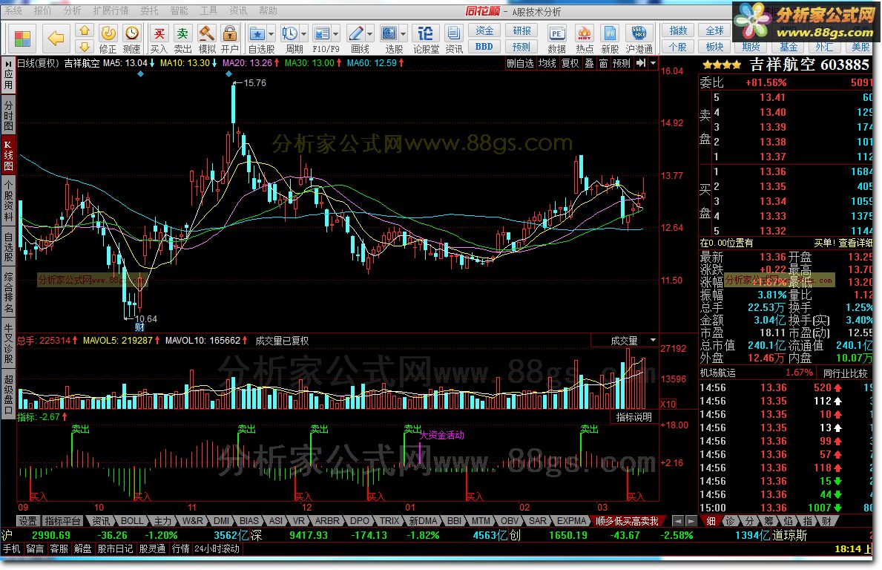Screen dimensions: 882x570
Task: Open dropdown arrow next to 选股
Action: (x=403, y=33)
